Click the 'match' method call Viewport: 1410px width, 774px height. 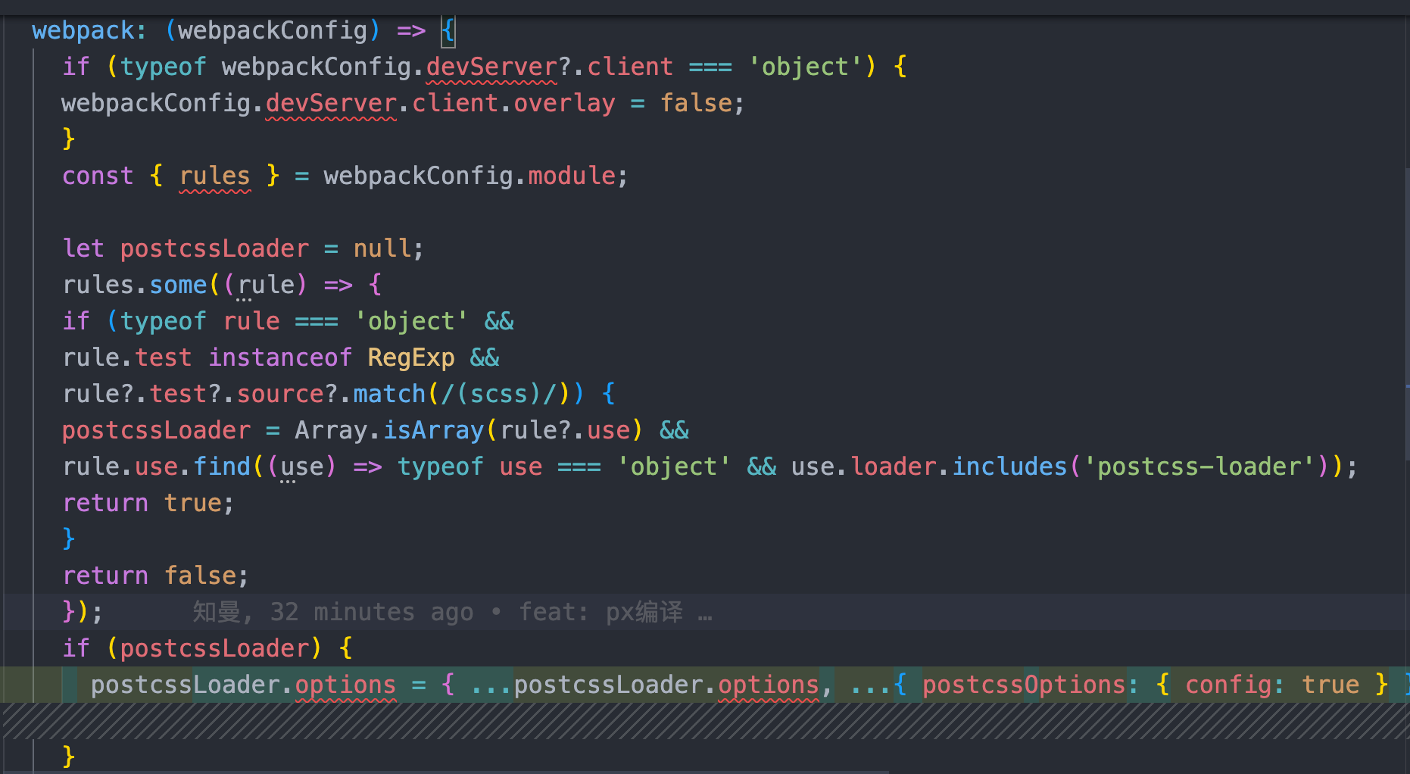point(389,394)
